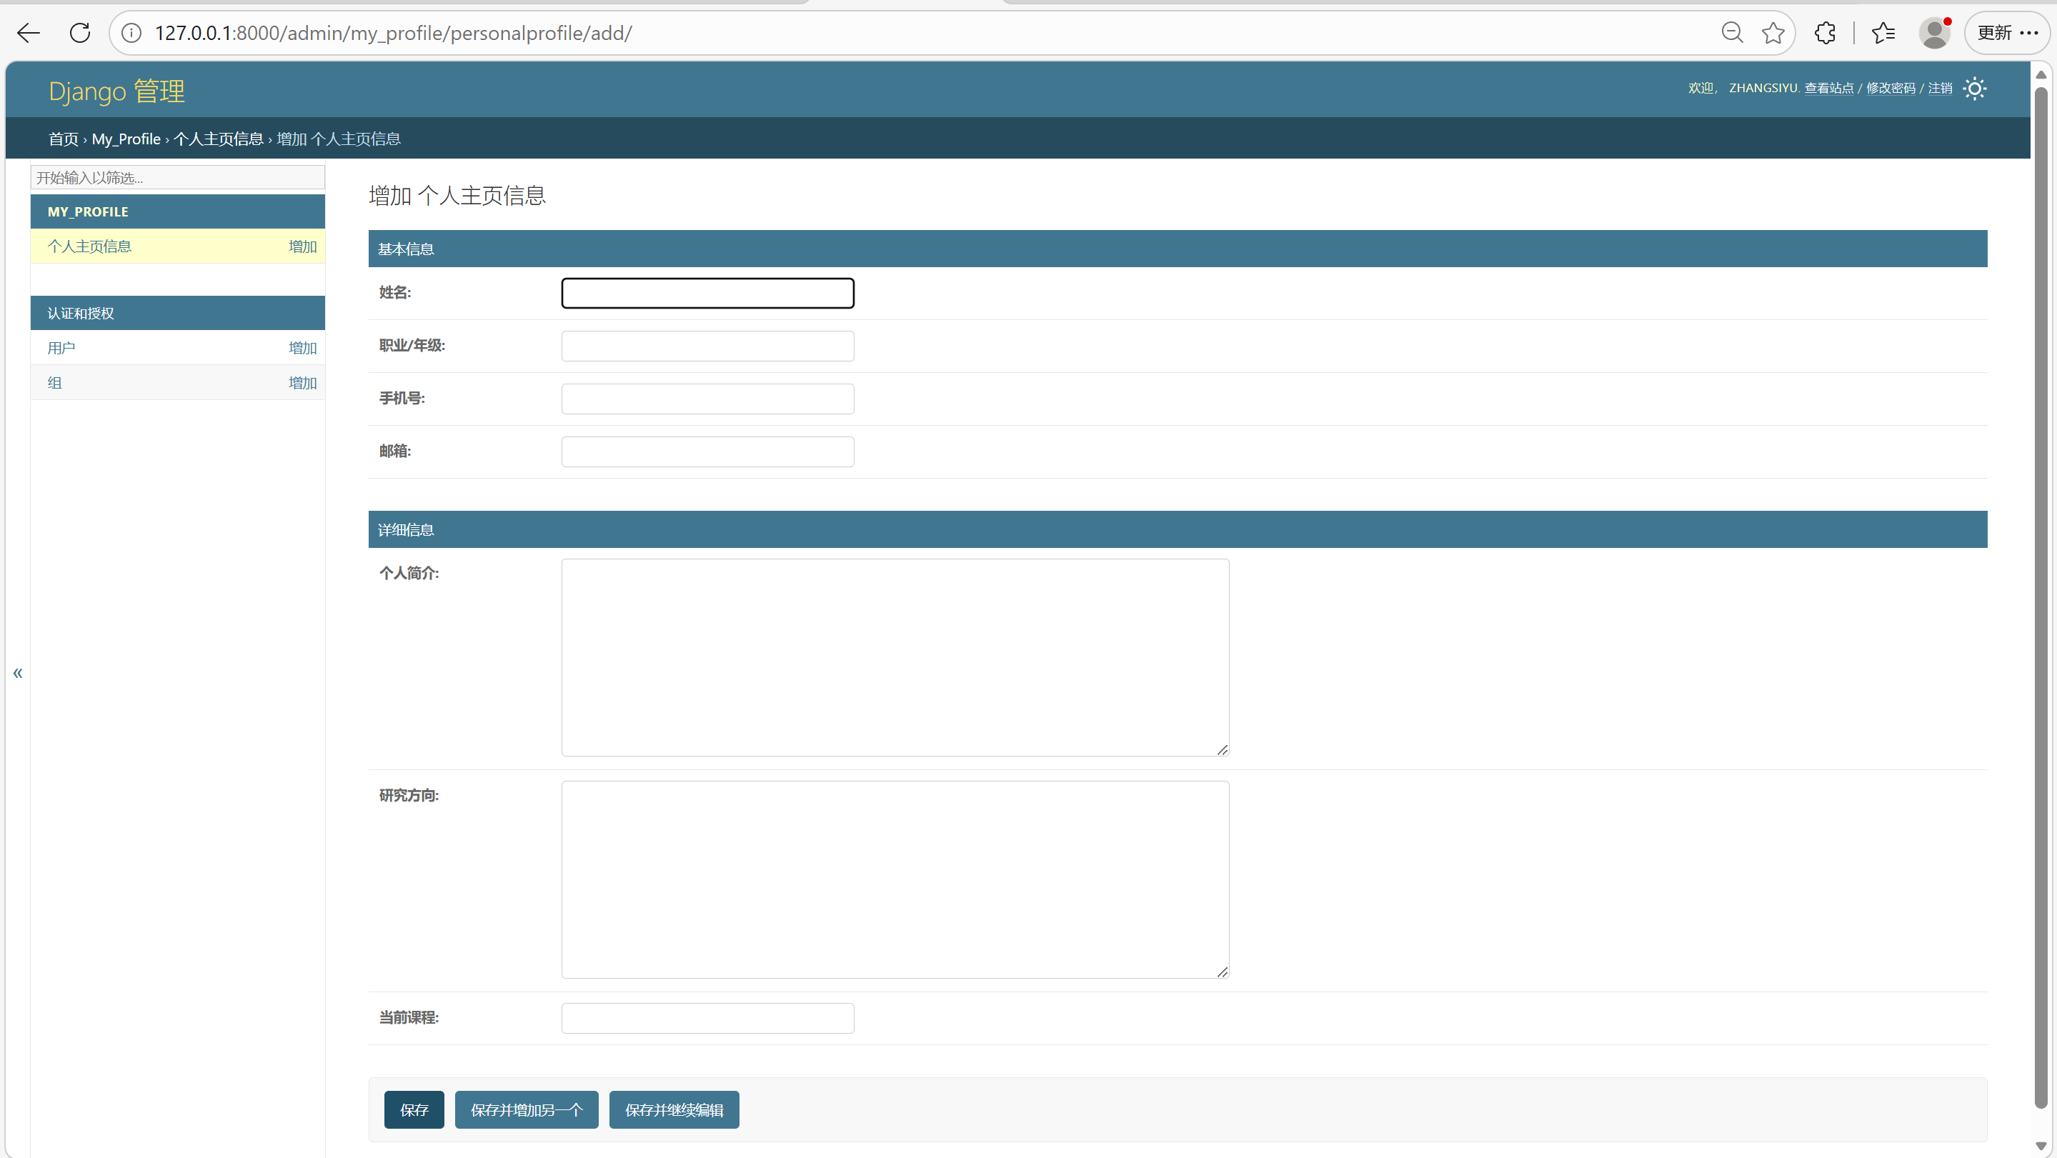The image size is (2057, 1158).
Task: Click the browser back arrow
Action: (x=29, y=33)
